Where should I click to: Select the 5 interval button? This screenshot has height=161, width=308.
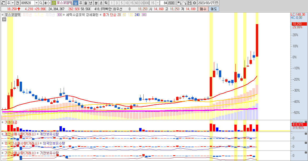click(122, 3)
